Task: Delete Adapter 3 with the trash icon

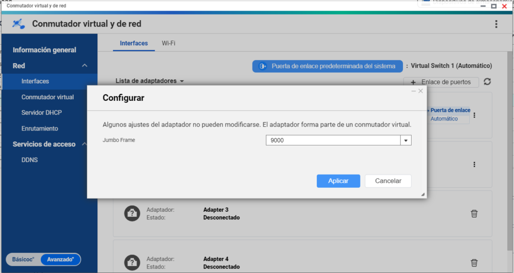Action: coord(474,214)
